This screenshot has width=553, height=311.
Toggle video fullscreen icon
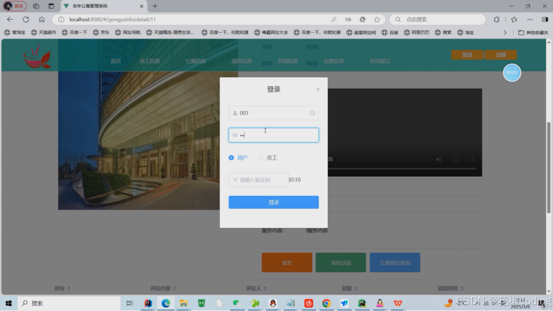pyautogui.click(x=456, y=160)
